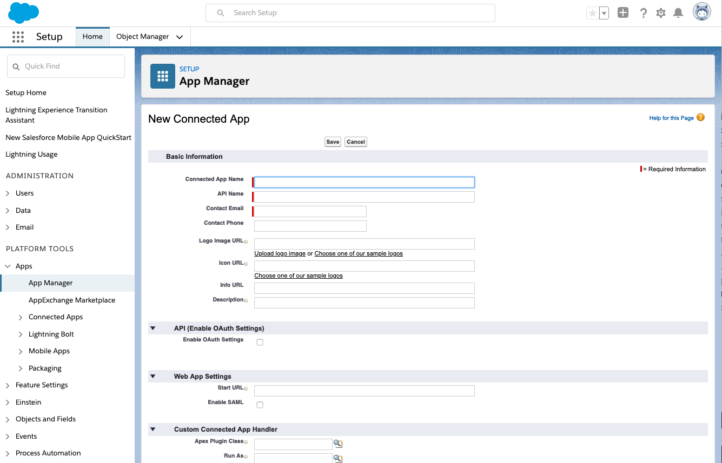Open New Salesforce Mobile App QuickStart

click(x=68, y=138)
